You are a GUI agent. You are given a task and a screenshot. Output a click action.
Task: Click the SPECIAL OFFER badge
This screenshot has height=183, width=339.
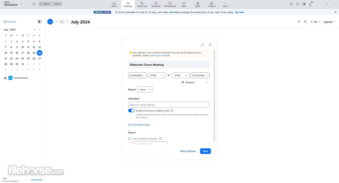tap(102, 12)
